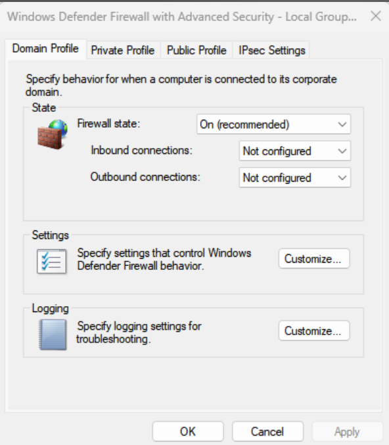This screenshot has width=389, height=445.
Task: Switch to the Private Profile tab
Action: [123, 51]
